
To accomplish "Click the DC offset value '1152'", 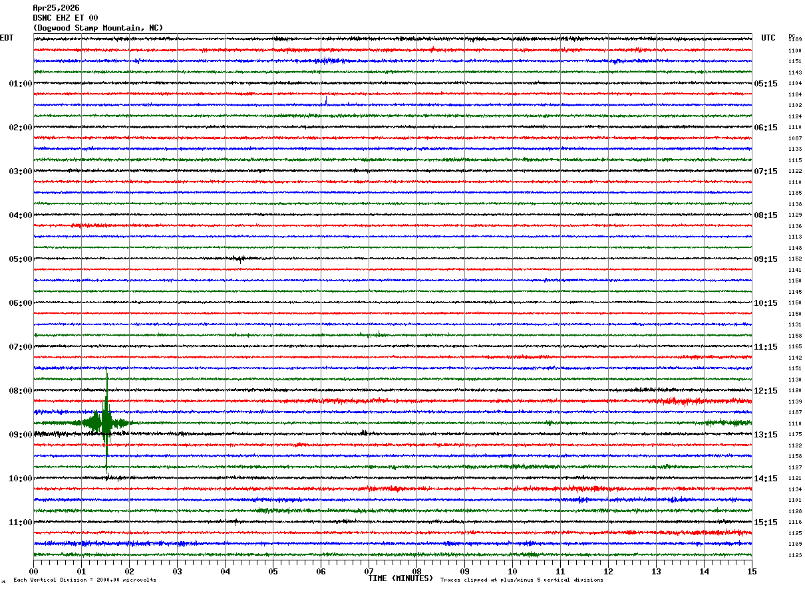I will point(795,259).
